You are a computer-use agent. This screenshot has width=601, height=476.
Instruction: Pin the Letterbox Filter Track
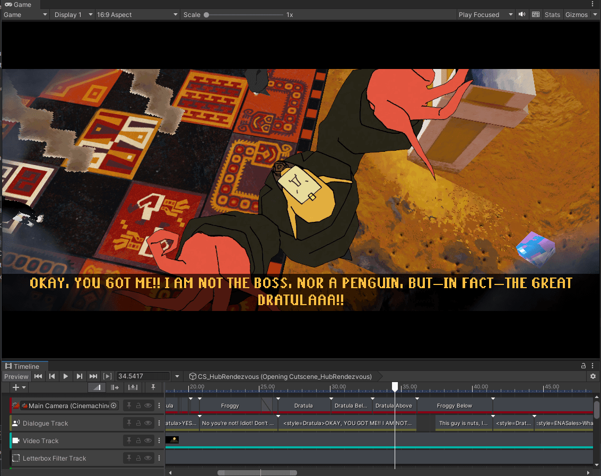coord(129,458)
